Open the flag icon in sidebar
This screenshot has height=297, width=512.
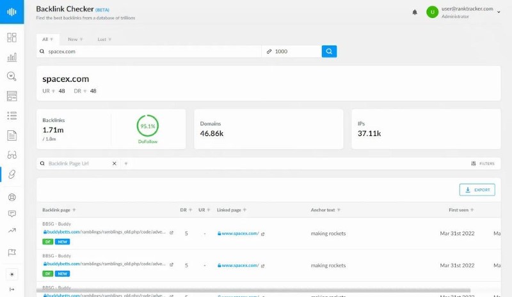12,252
